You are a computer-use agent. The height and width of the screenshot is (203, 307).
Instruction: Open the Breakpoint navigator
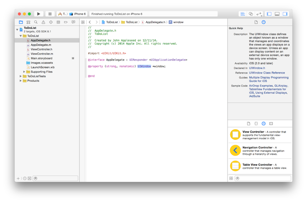pos(66,22)
